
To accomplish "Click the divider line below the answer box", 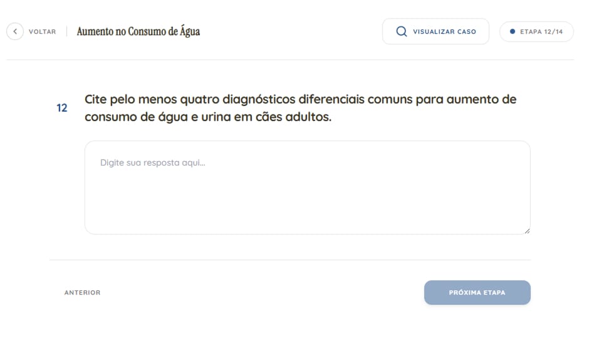I will (289, 260).
